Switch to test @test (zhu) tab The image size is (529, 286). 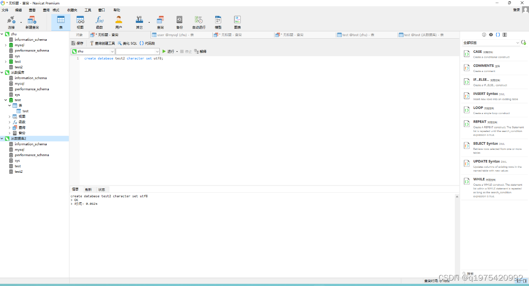(x=366, y=35)
